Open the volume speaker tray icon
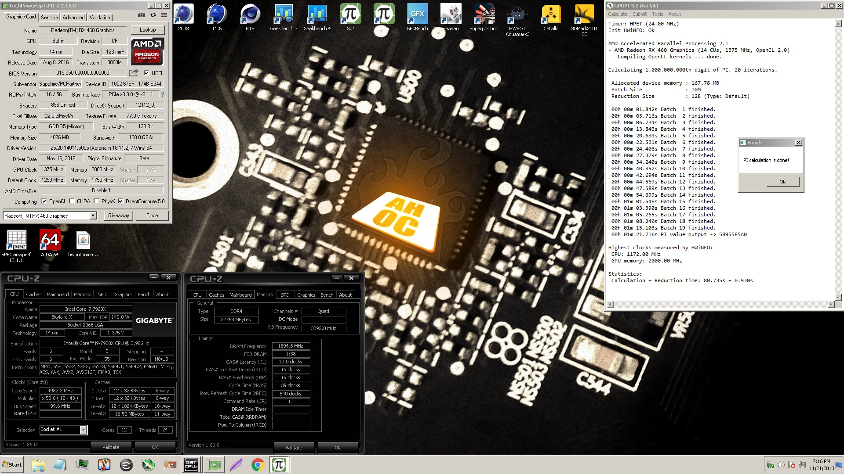 [x=781, y=465]
